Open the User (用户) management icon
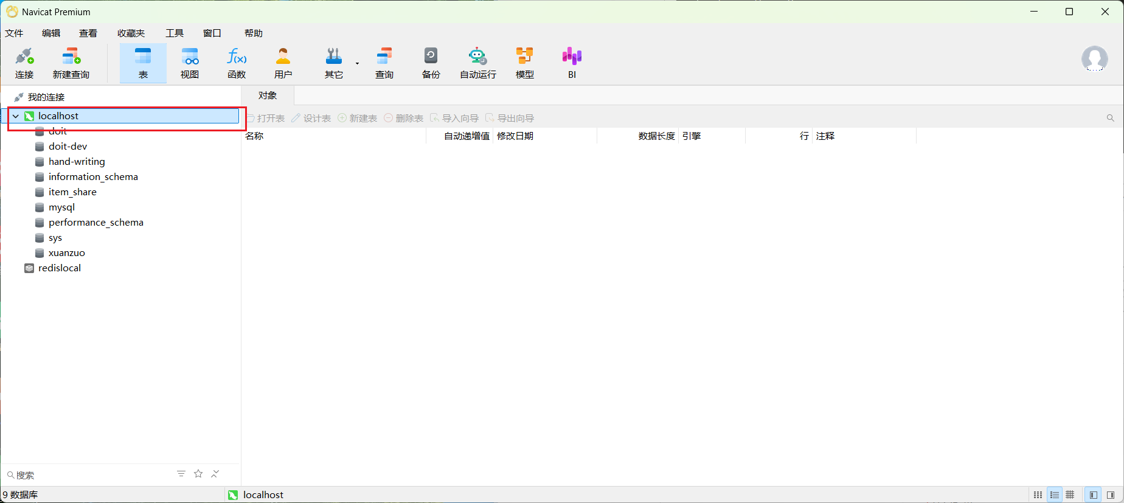This screenshot has width=1124, height=503. point(283,63)
